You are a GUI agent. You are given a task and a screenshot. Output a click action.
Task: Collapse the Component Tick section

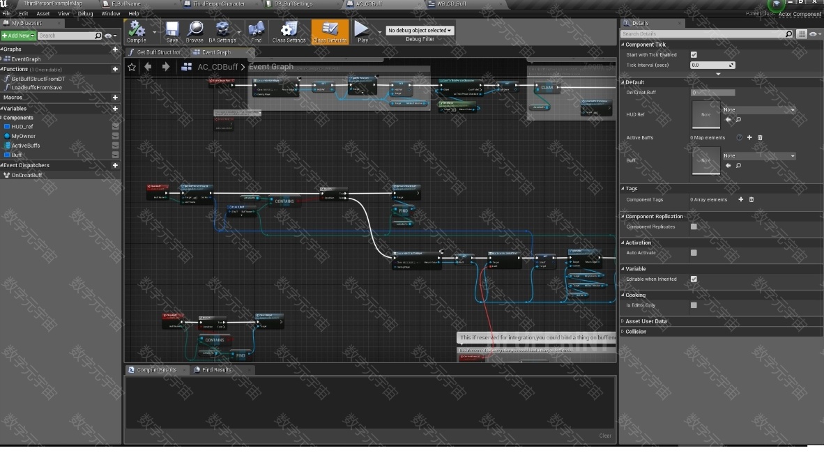[x=623, y=45]
